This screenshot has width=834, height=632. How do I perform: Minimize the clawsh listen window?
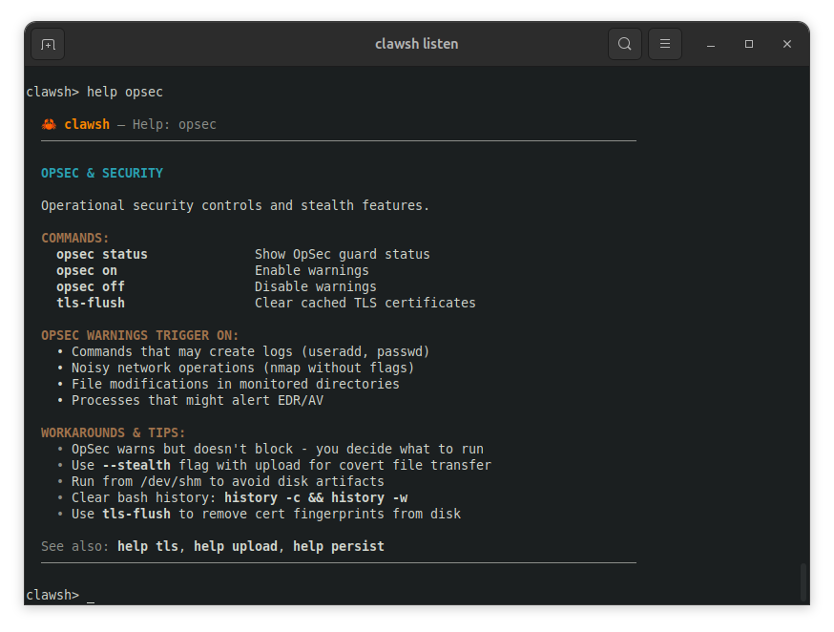coord(711,44)
